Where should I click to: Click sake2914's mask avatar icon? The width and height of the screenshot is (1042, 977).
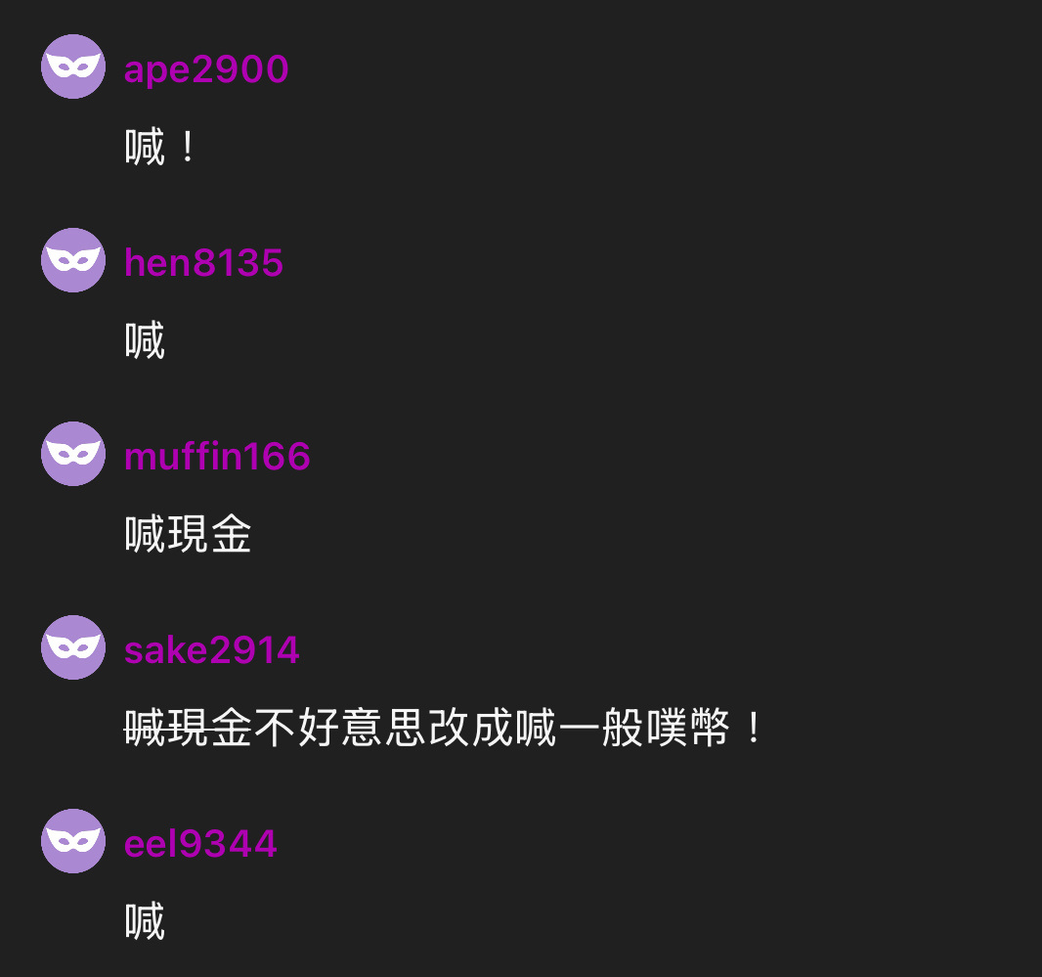pos(73,647)
